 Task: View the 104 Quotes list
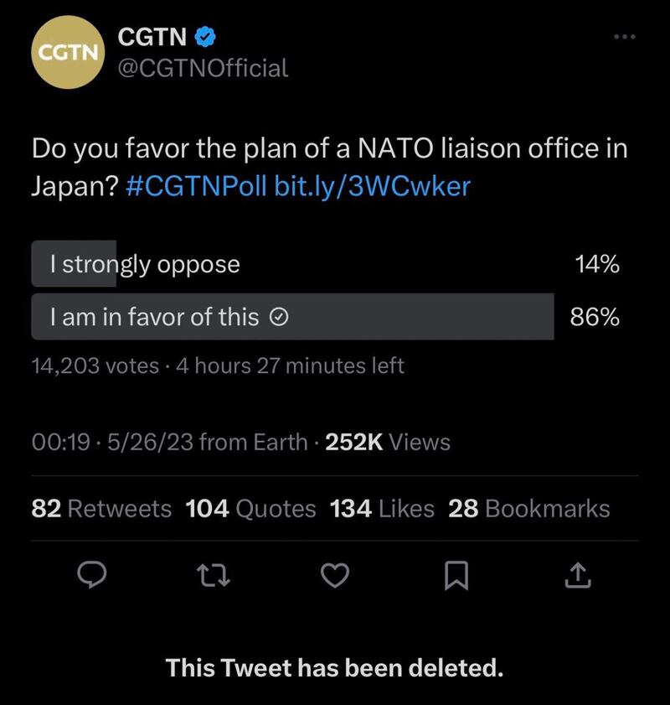250,508
